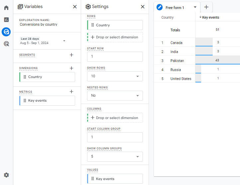Click the Free form pencil icon
The width and height of the screenshot is (240, 185).
(159, 7)
